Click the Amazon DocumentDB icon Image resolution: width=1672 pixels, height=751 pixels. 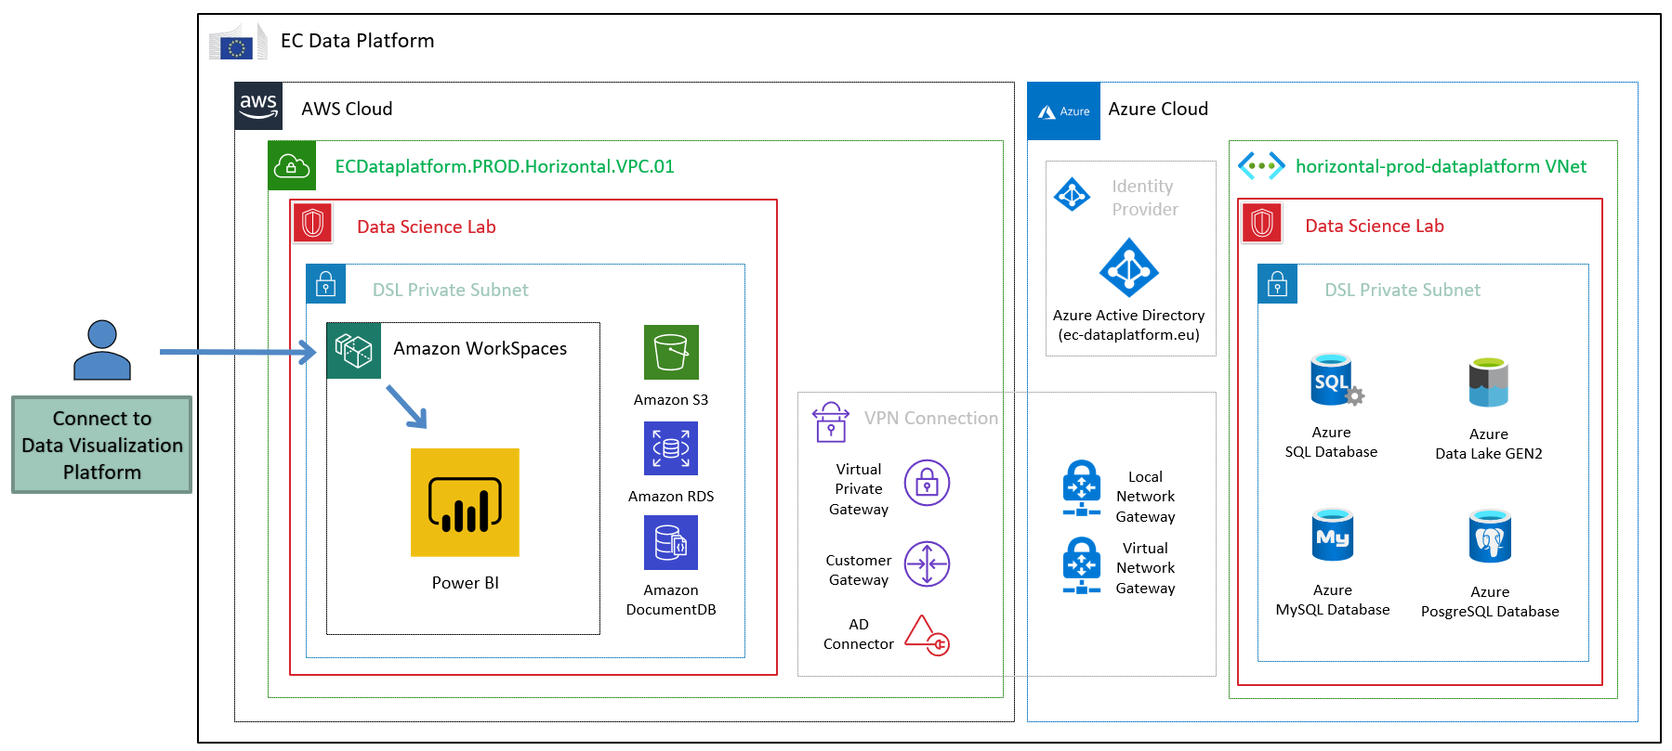[x=671, y=542]
